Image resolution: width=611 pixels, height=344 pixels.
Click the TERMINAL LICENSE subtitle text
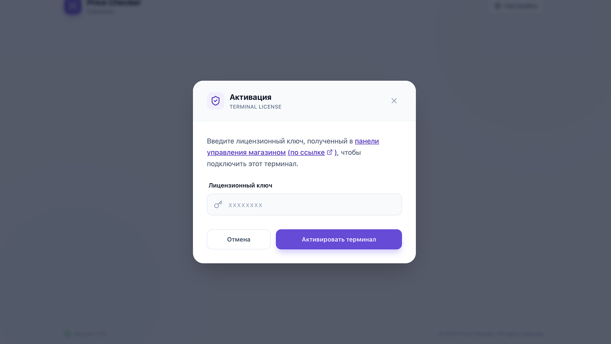255,107
